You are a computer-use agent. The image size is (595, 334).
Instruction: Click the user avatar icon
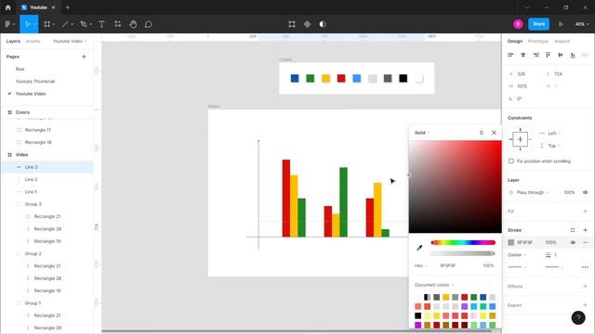[518, 24]
